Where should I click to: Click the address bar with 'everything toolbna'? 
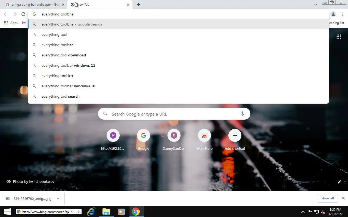tap(178, 14)
